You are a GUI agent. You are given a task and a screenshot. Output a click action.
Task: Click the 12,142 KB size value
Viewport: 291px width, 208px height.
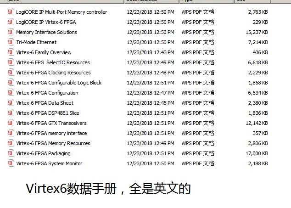tap(257, 123)
